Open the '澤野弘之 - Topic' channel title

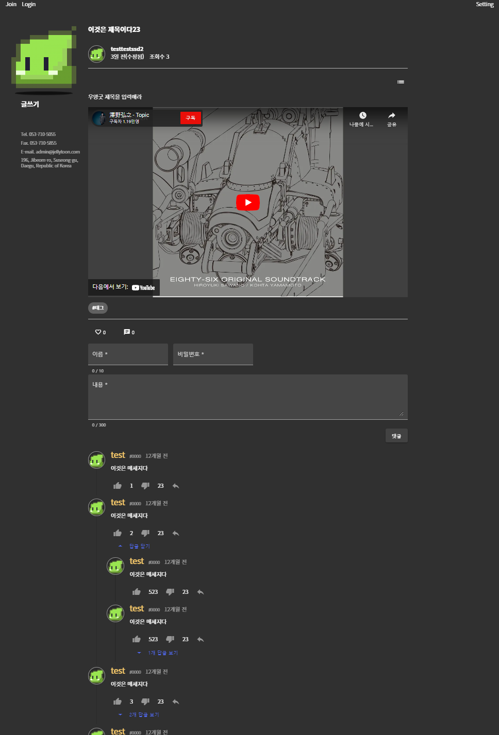click(x=129, y=115)
